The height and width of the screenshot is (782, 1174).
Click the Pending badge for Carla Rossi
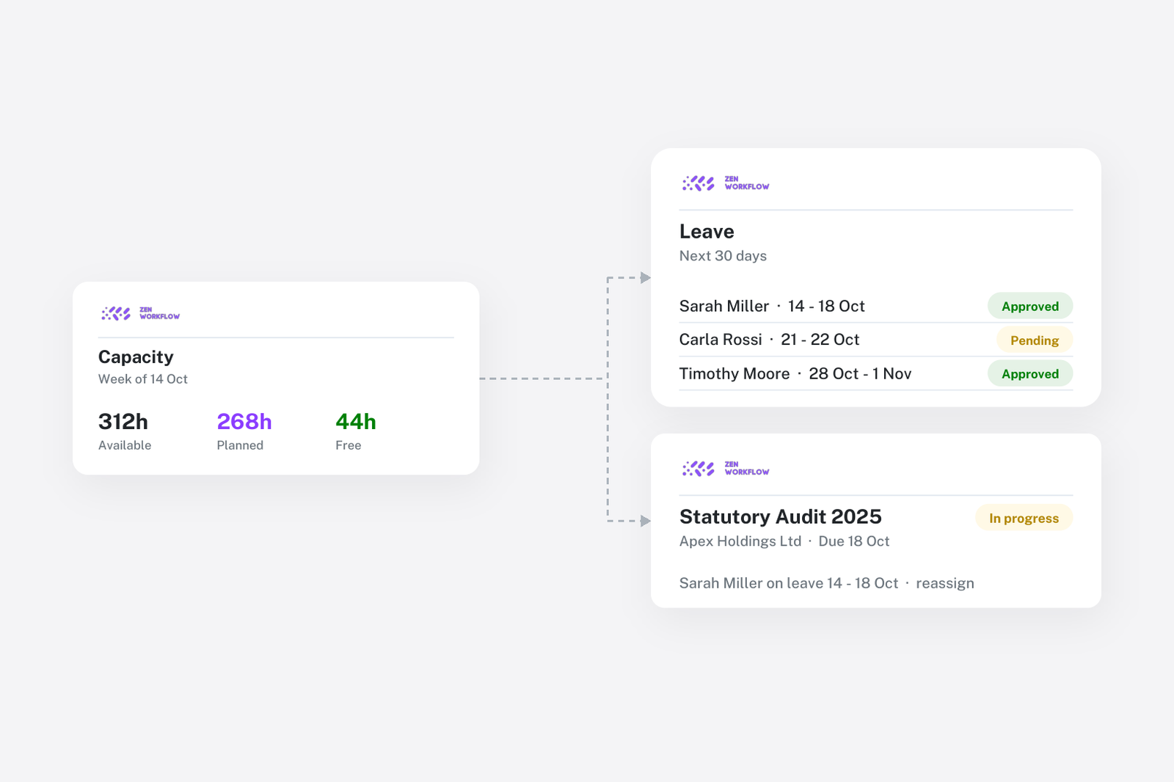click(1035, 340)
